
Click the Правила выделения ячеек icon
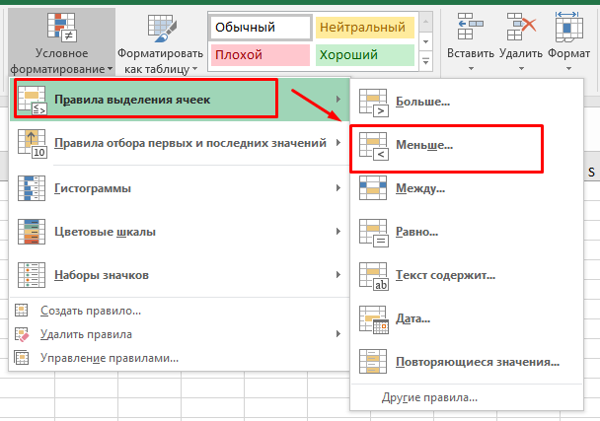[33, 101]
